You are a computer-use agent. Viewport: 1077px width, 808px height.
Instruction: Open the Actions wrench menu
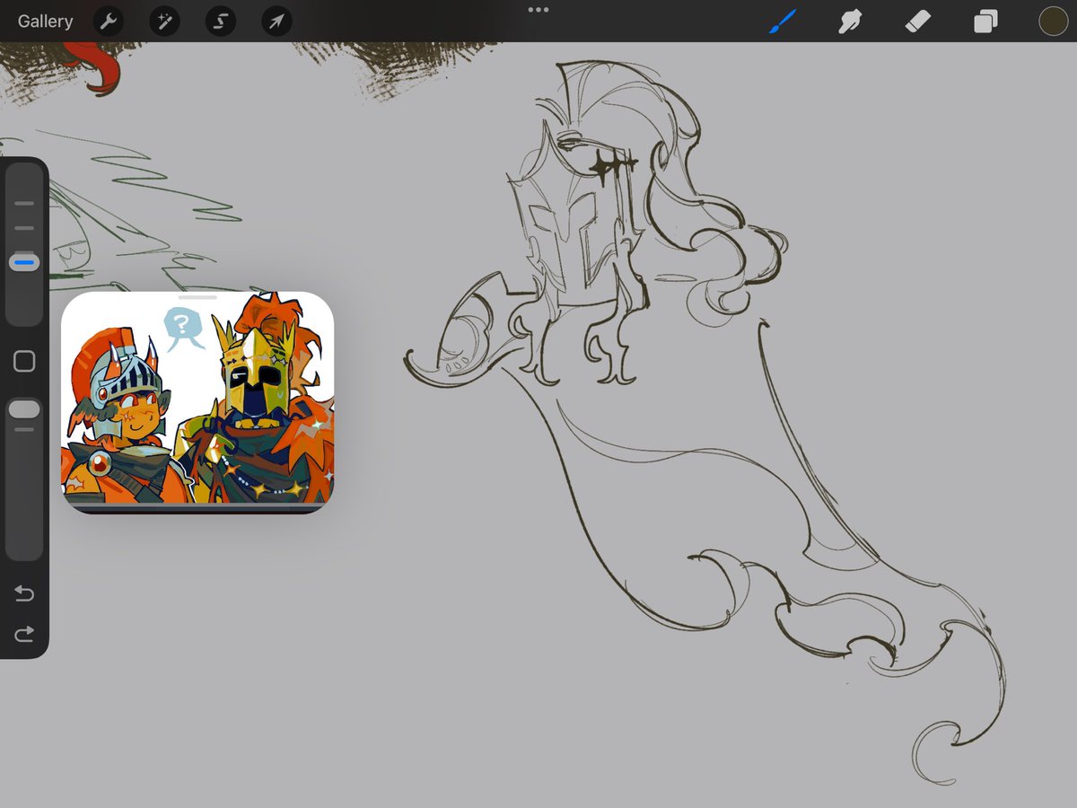(x=108, y=21)
